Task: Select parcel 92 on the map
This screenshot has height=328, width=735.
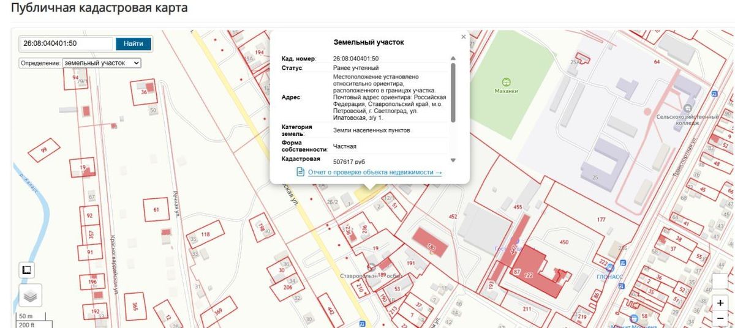Action: tap(89, 216)
